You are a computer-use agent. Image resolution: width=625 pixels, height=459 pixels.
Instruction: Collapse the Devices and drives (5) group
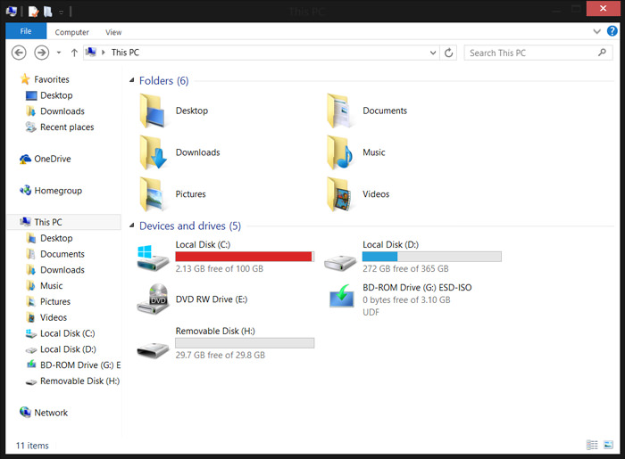point(132,226)
